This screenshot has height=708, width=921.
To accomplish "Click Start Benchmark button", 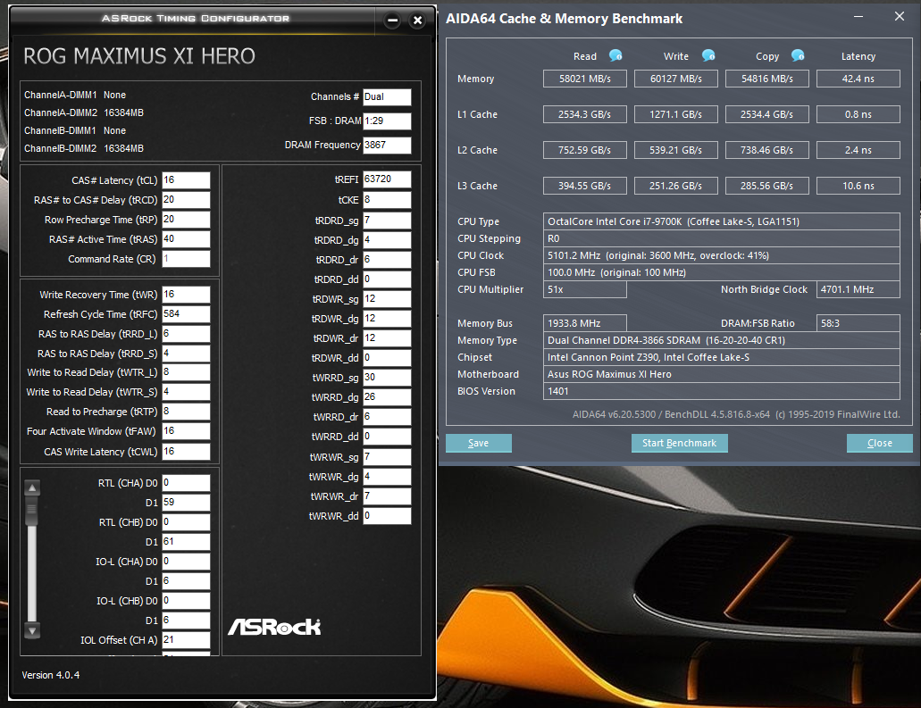I will pyautogui.click(x=679, y=443).
